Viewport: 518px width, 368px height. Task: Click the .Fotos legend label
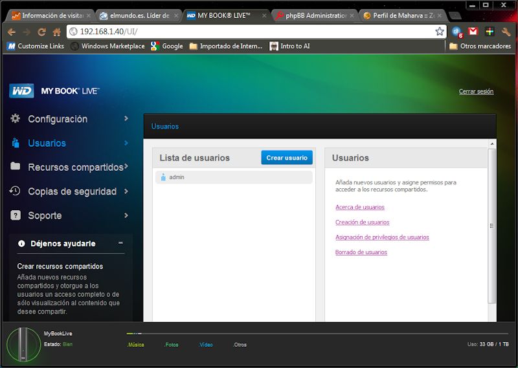171,345
